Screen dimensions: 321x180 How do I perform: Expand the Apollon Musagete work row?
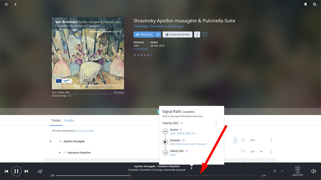click(x=50, y=141)
